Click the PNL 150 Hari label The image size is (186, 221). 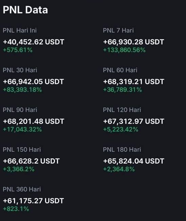pyautogui.click(x=22, y=150)
